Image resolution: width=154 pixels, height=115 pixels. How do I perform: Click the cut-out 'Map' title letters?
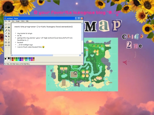(103, 26)
